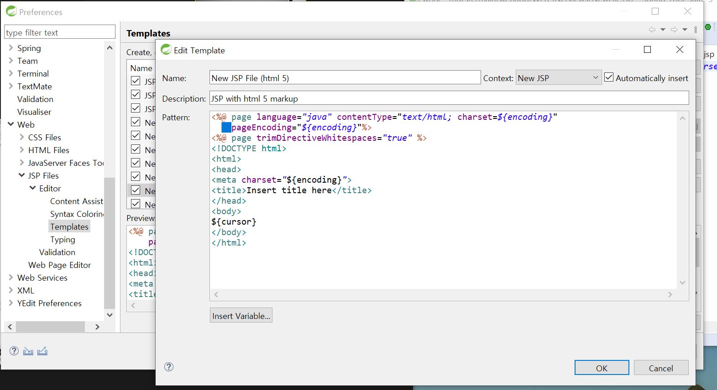Expand the Terminal tree node
This screenshot has width=717, height=390.
click(x=11, y=73)
